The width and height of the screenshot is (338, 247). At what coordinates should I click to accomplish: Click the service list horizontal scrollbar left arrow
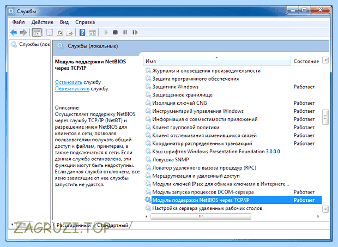(147, 216)
